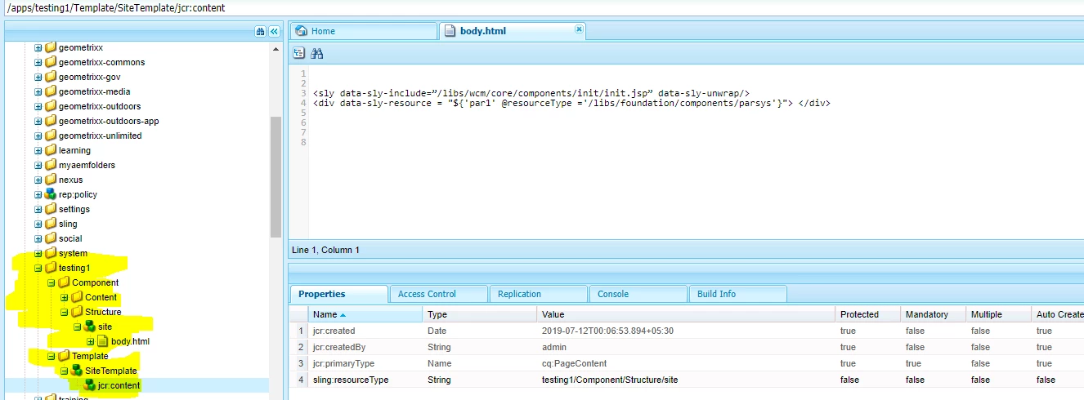Sort by the Mandatory column header

934,314
